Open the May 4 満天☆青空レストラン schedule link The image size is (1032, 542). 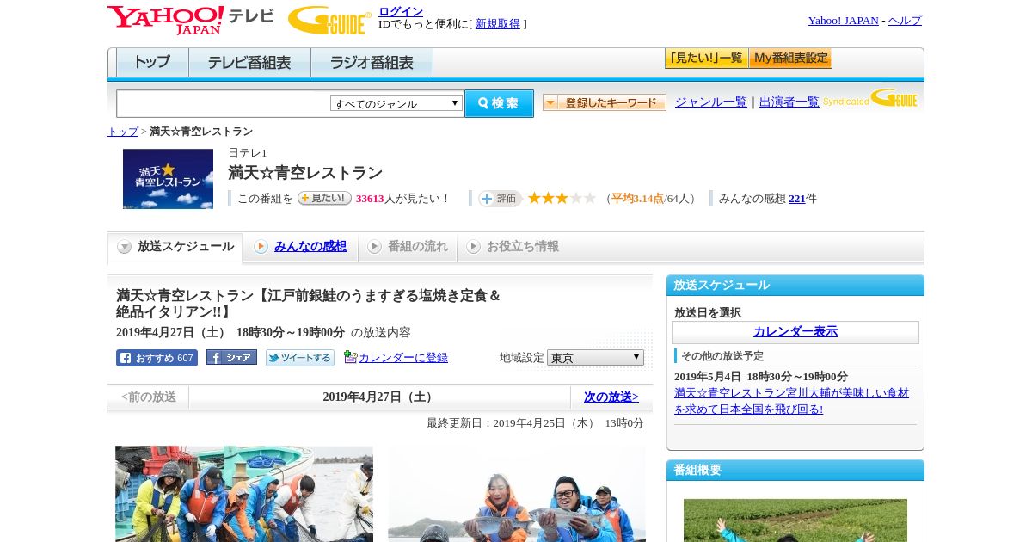791,401
